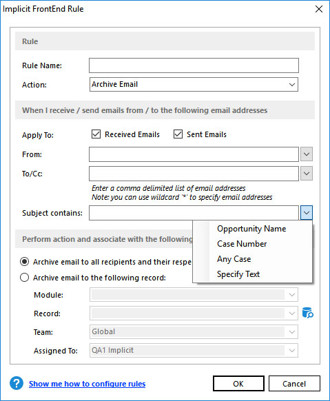Viewport: 330px width, 401px height.
Task: Click the Cancel button
Action: click(294, 383)
